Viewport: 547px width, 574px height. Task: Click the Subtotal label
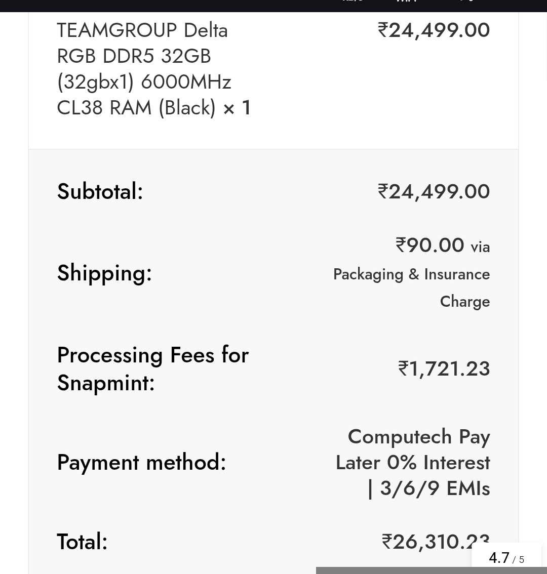click(100, 191)
